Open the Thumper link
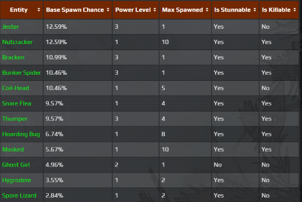The height and width of the screenshot is (202, 302). pos(15,119)
